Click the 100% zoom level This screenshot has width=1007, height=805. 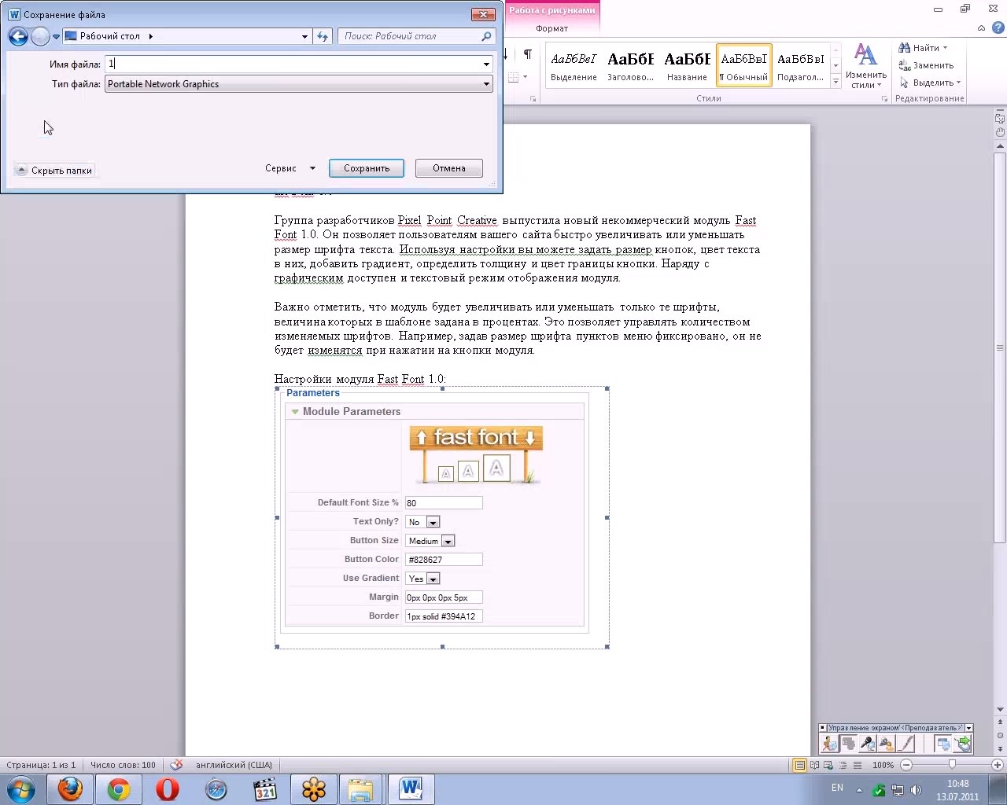pos(883,765)
